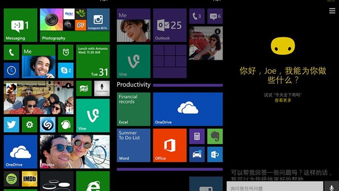Viewport: 339px width, 191px height.
Task: Select the Productivity folder heading
Action: pos(134,85)
